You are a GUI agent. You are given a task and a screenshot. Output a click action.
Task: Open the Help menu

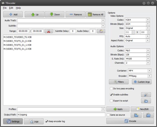(x=18, y=8)
